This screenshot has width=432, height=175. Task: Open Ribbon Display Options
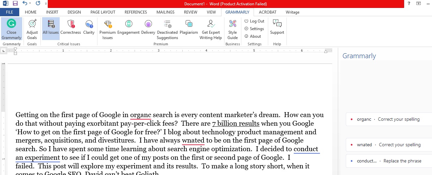[418, 4]
